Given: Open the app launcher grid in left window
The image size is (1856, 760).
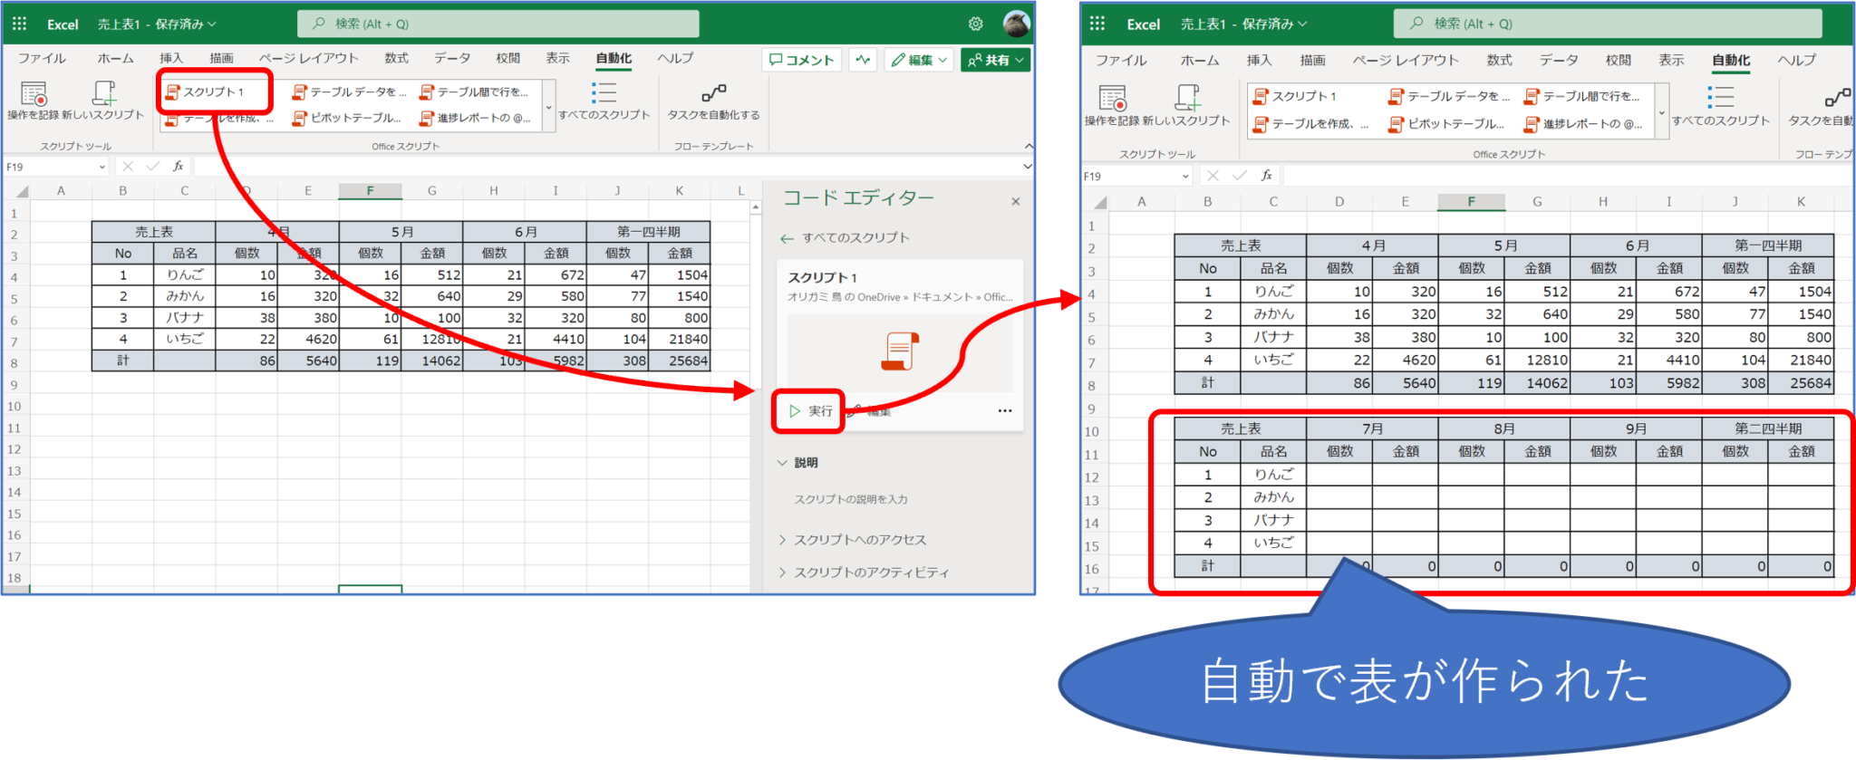Looking at the screenshot, I should coord(19,24).
